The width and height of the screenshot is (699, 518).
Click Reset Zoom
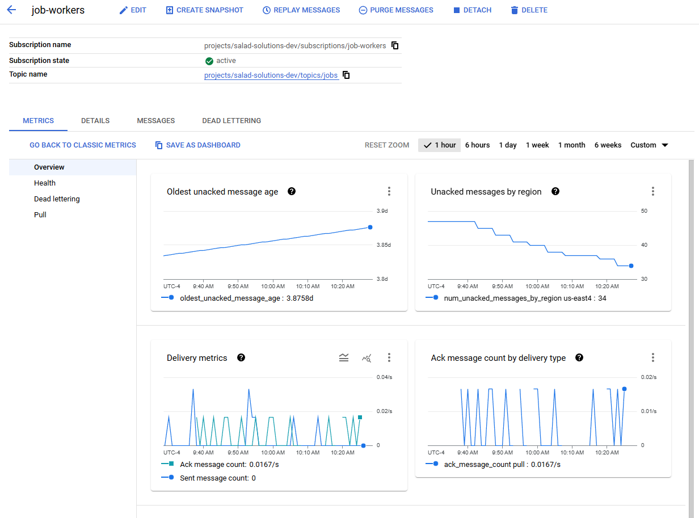387,145
